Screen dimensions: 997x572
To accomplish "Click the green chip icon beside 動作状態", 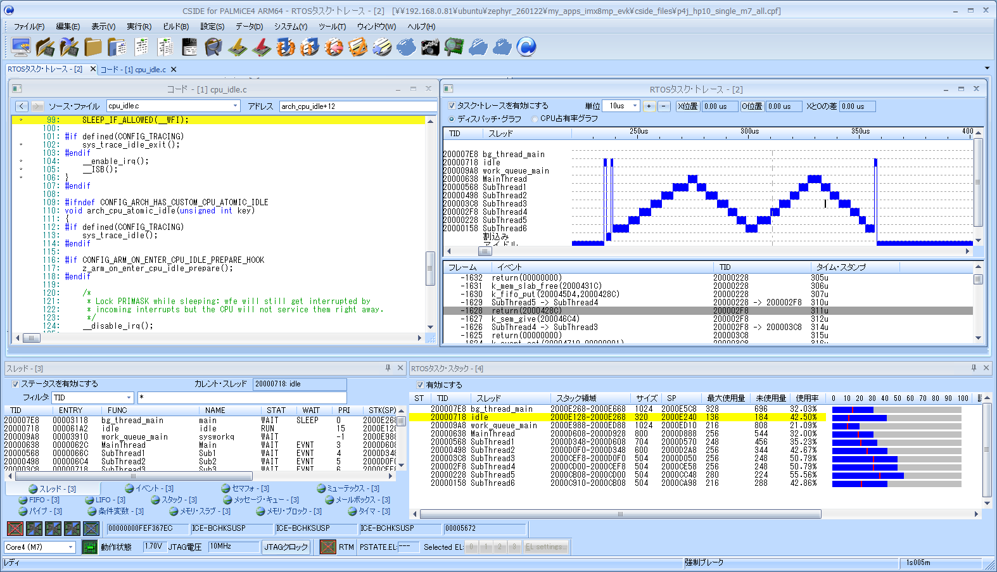I will pyautogui.click(x=90, y=547).
